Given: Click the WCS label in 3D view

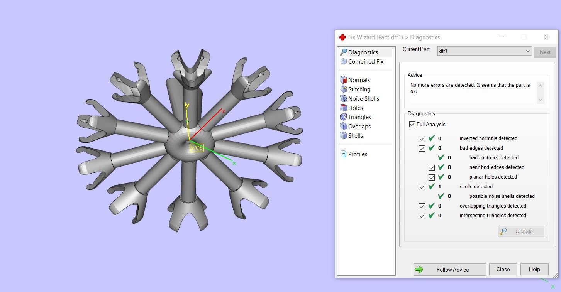Looking at the screenshot, I should tap(197, 148).
